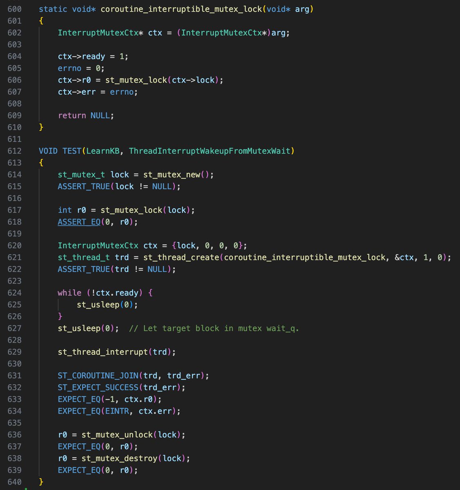Click the LearnKB test suite name
This screenshot has height=490, width=460.
click(x=103, y=151)
